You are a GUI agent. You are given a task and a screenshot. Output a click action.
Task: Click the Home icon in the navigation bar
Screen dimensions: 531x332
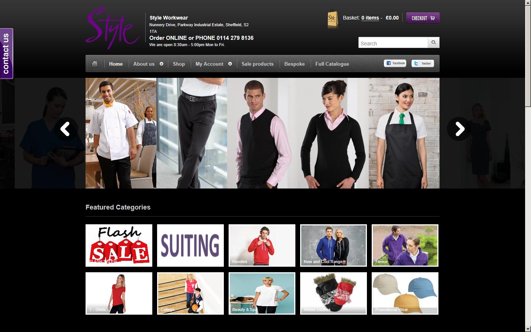[x=95, y=63]
